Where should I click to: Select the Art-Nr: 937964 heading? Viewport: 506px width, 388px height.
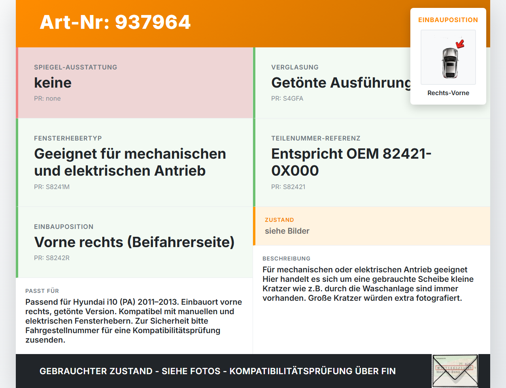tap(115, 22)
